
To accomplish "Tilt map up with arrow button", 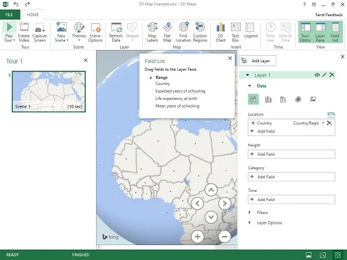I will [211, 190].
